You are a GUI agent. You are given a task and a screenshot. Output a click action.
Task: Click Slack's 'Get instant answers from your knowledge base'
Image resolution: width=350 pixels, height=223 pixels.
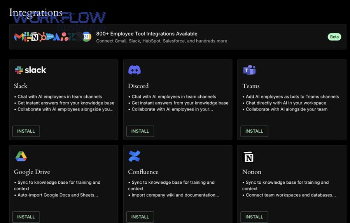pyautogui.click(x=66, y=103)
